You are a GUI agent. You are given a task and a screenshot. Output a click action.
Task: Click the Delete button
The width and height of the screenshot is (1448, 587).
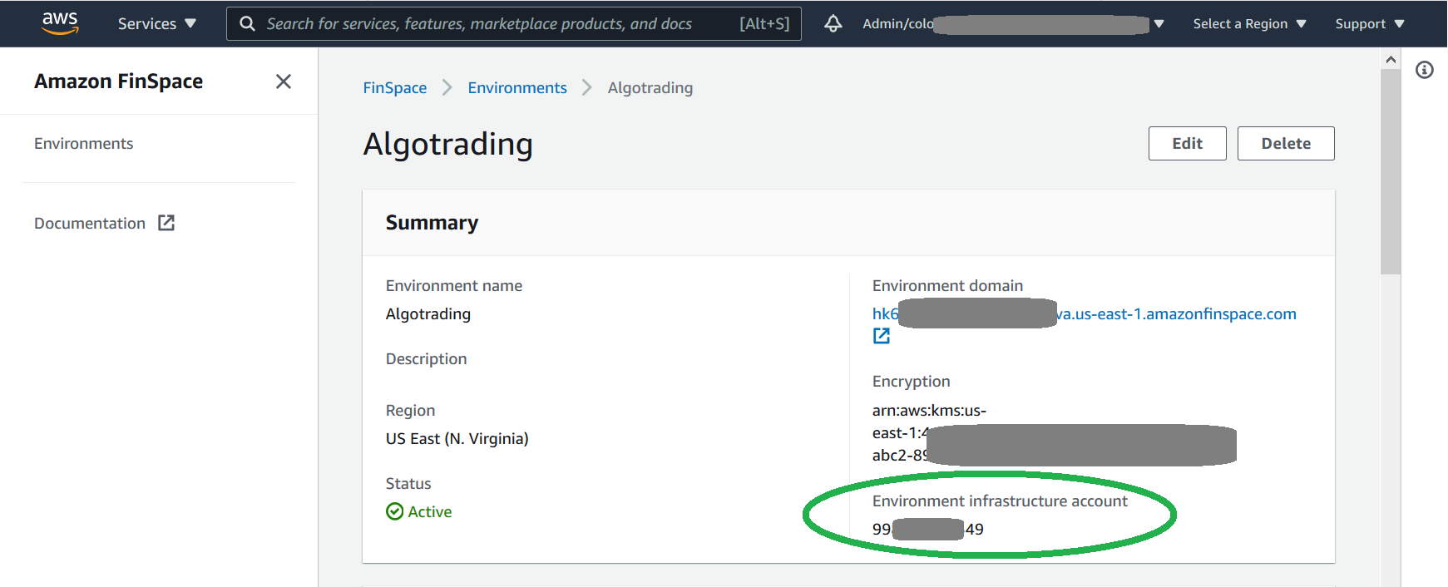[x=1286, y=144]
